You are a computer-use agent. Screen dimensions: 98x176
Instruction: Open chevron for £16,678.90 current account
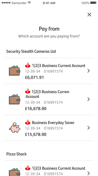88,99
